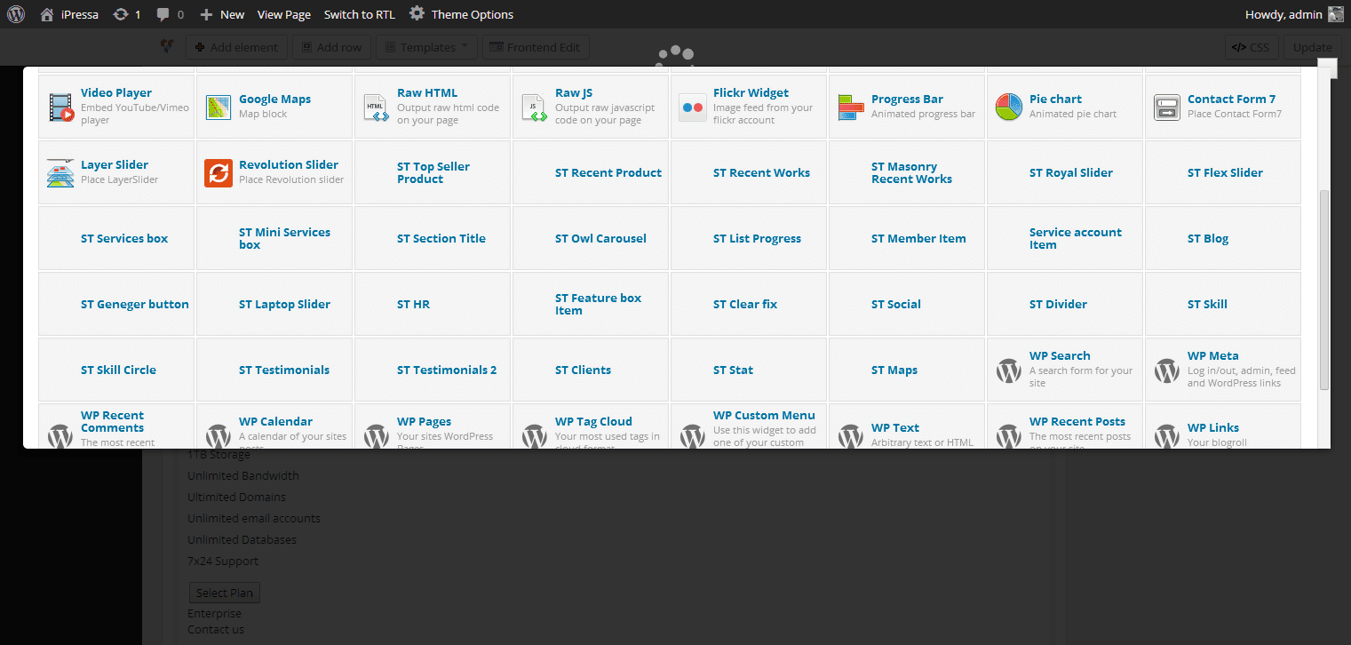Select the Pie chart icon

[1009, 107]
